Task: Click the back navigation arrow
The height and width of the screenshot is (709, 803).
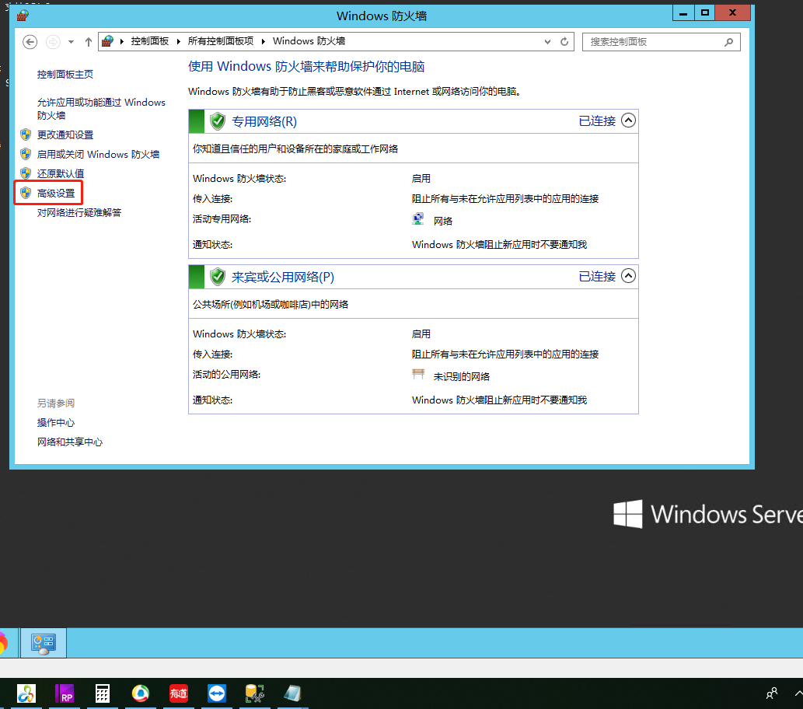Action: pos(30,41)
